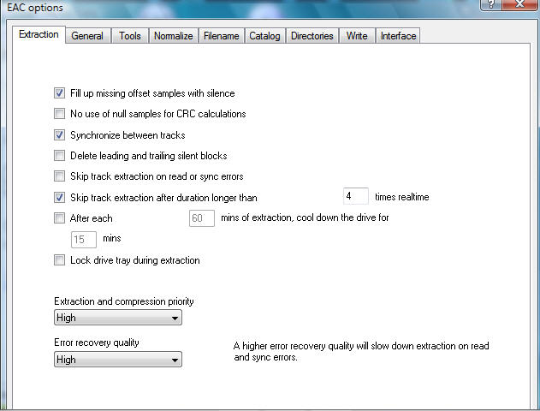
Task: Click the error recovery quality hint text
Action: pyautogui.click(x=361, y=351)
